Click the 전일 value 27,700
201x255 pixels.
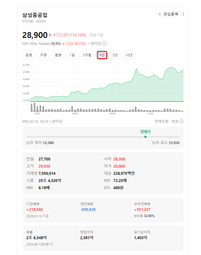(x=44, y=159)
